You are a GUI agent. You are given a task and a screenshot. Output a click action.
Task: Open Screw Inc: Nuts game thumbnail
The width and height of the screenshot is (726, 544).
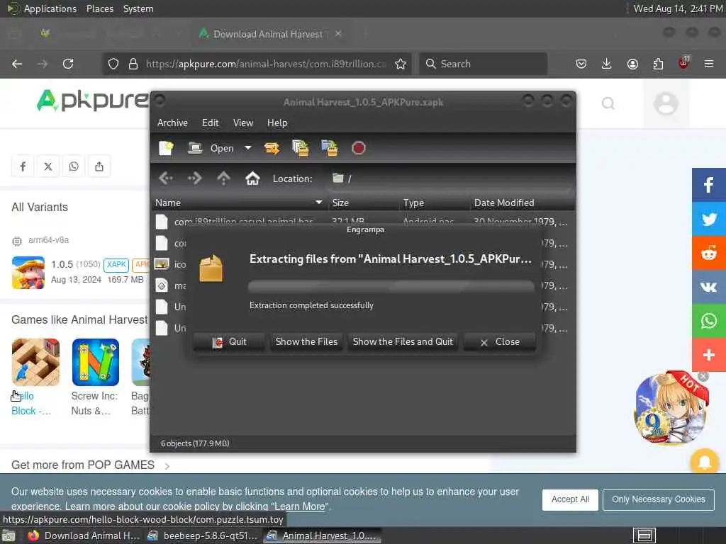coord(96,362)
